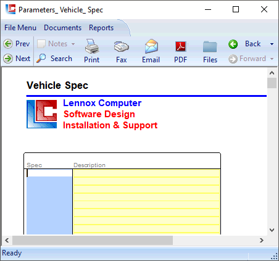Viewport: 279px width, 261px height.
Task: Click the vertical scrollbar down arrow
Action: pos(272,230)
